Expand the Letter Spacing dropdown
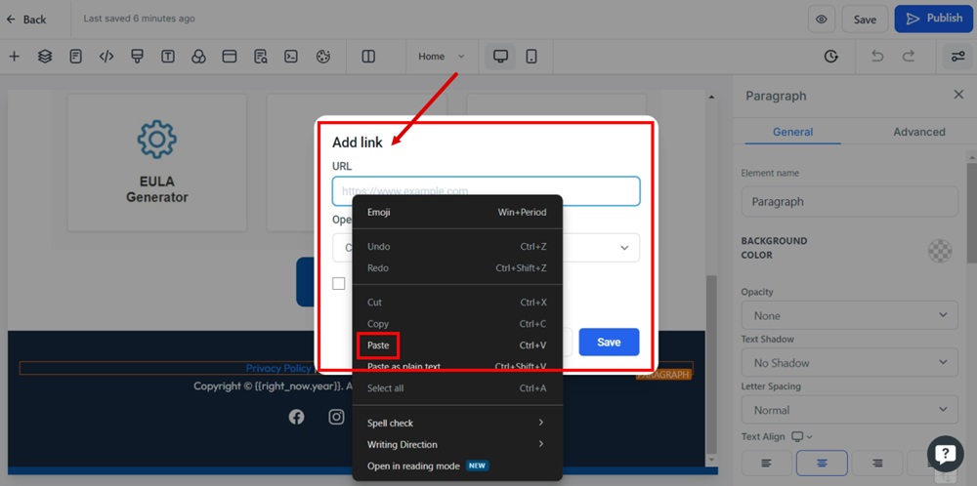 pos(849,410)
